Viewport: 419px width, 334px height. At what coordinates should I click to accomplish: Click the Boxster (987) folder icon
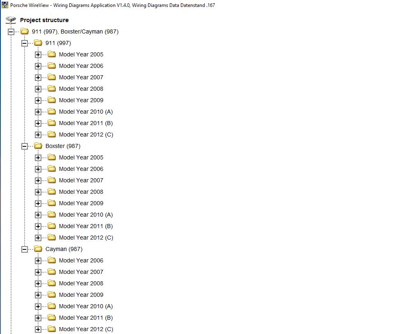38,146
